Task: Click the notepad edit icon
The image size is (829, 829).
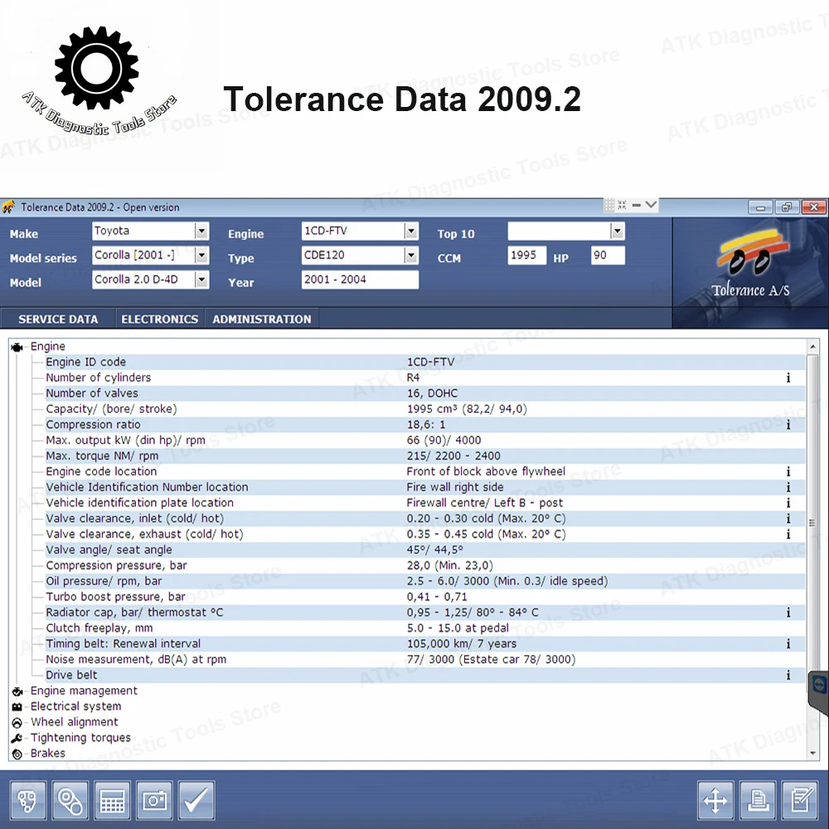Action: pos(800,800)
